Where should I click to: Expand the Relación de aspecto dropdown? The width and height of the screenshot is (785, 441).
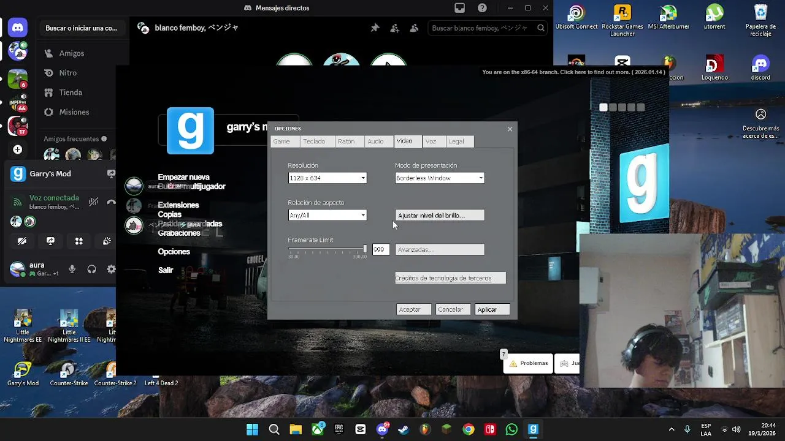327,215
